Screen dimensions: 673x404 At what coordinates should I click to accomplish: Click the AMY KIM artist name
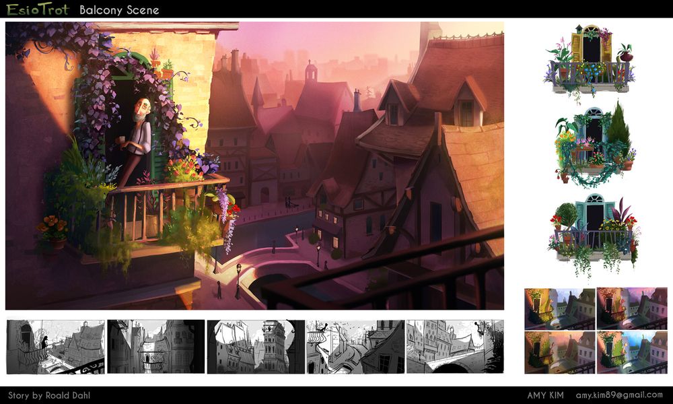pos(546,395)
